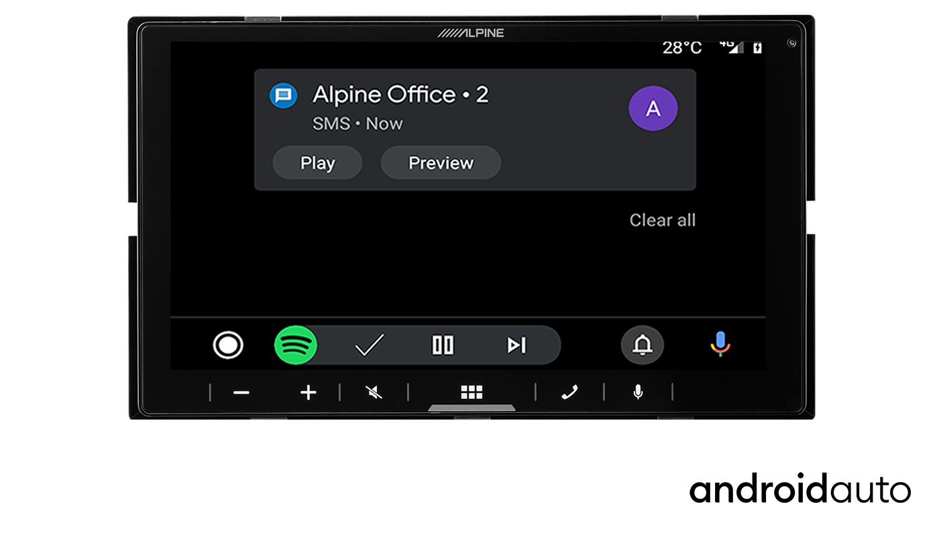Activate Google Assistant microphone
Viewport: 939px width, 543px height.
point(720,345)
